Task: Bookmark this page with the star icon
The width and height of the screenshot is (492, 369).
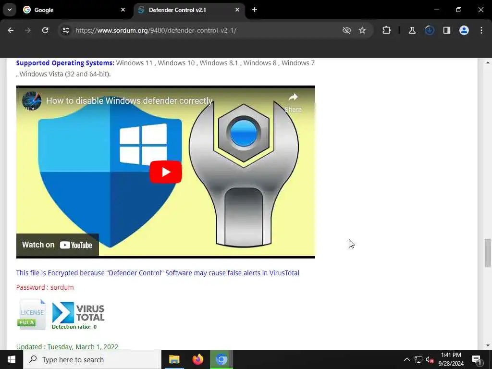Action: pos(362,30)
